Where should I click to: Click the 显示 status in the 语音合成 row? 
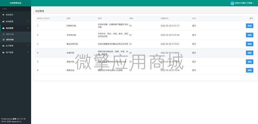194,70
